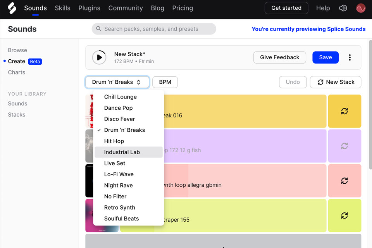Click the purple 172 12 g fish layer bar
The width and height of the screenshot is (372, 248).
coord(245,146)
